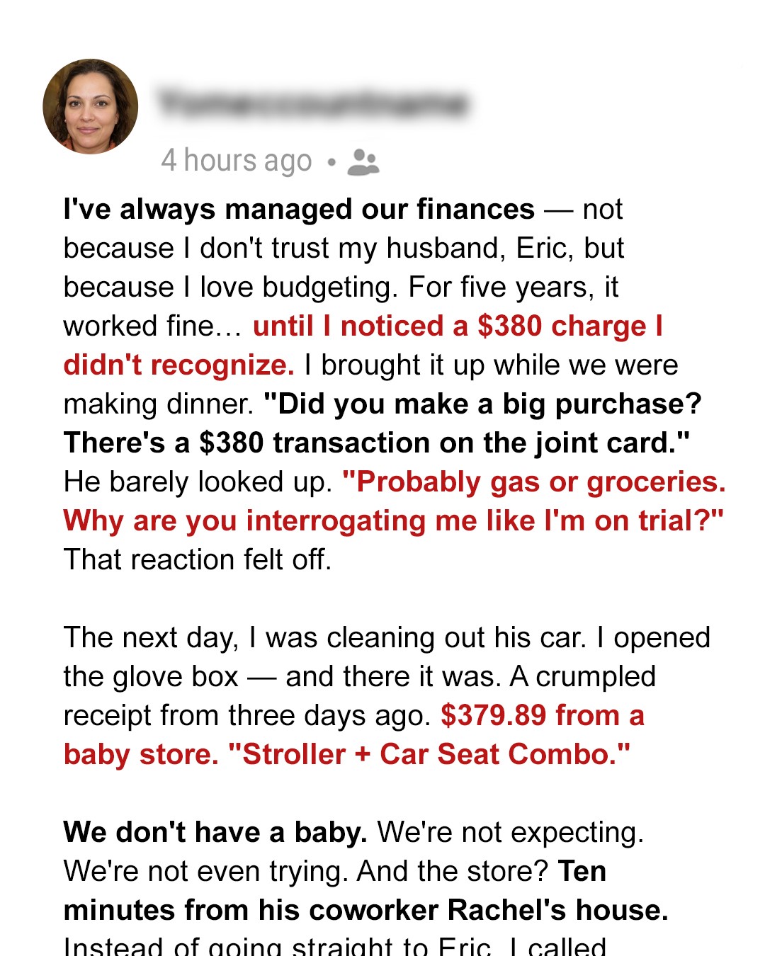Click the friends audience icon

click(363, 162)
